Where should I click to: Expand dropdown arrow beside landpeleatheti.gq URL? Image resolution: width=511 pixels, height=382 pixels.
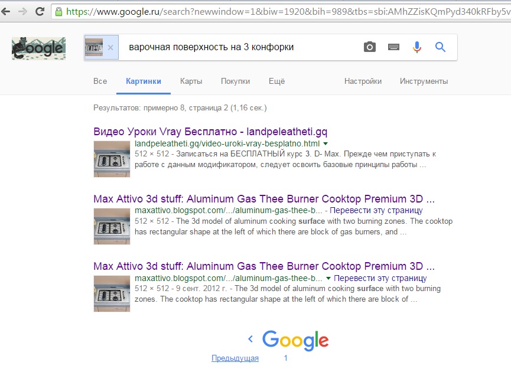pyautogui.click(x=326, y=143)
